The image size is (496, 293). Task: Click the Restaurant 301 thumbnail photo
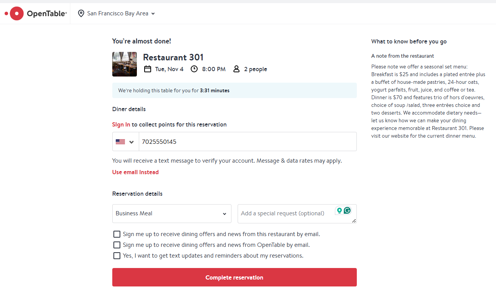(125, 64)
